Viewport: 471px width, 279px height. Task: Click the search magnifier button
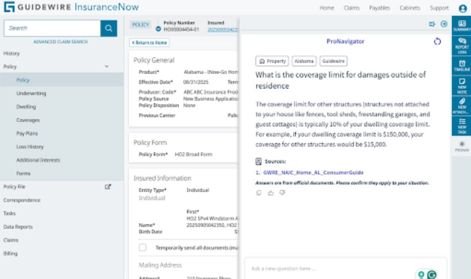click(109, 28)
